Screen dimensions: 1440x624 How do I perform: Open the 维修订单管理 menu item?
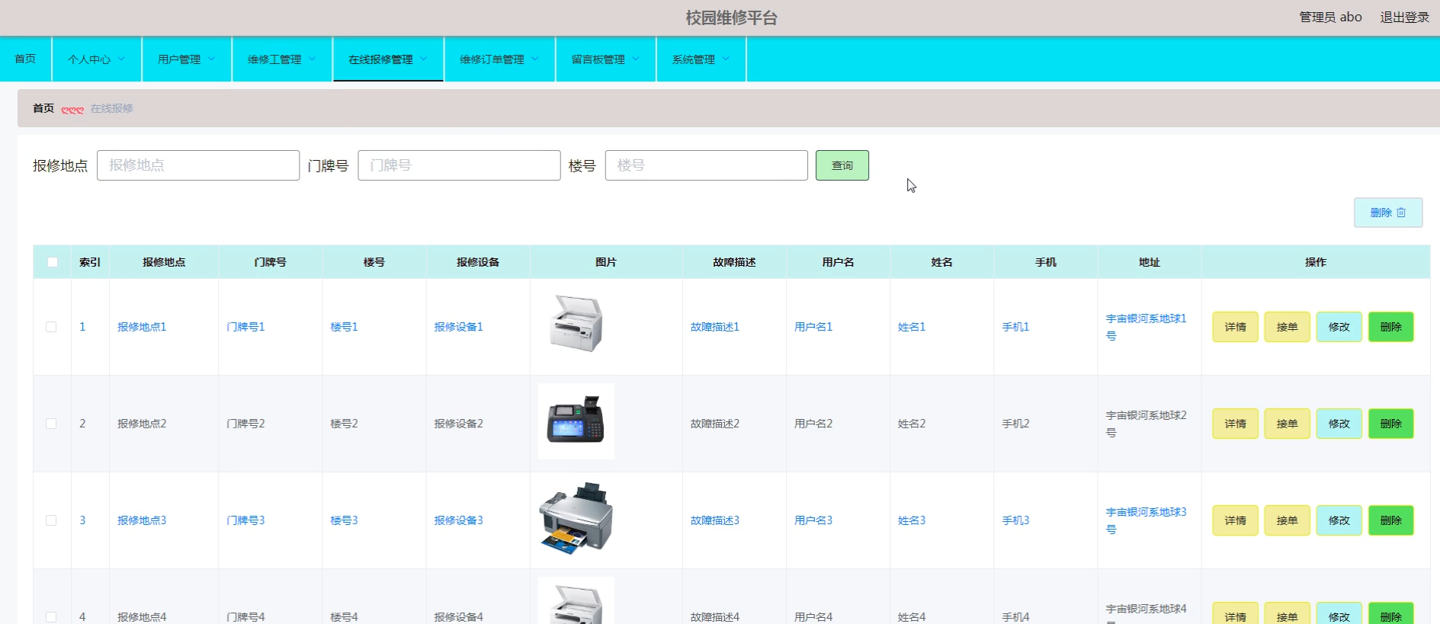point(499,59)
